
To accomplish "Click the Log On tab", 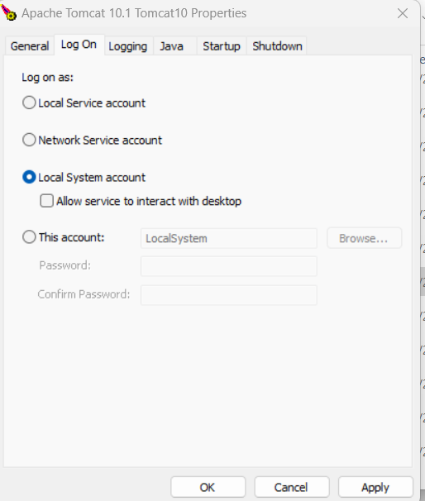I will click(79, 45).
